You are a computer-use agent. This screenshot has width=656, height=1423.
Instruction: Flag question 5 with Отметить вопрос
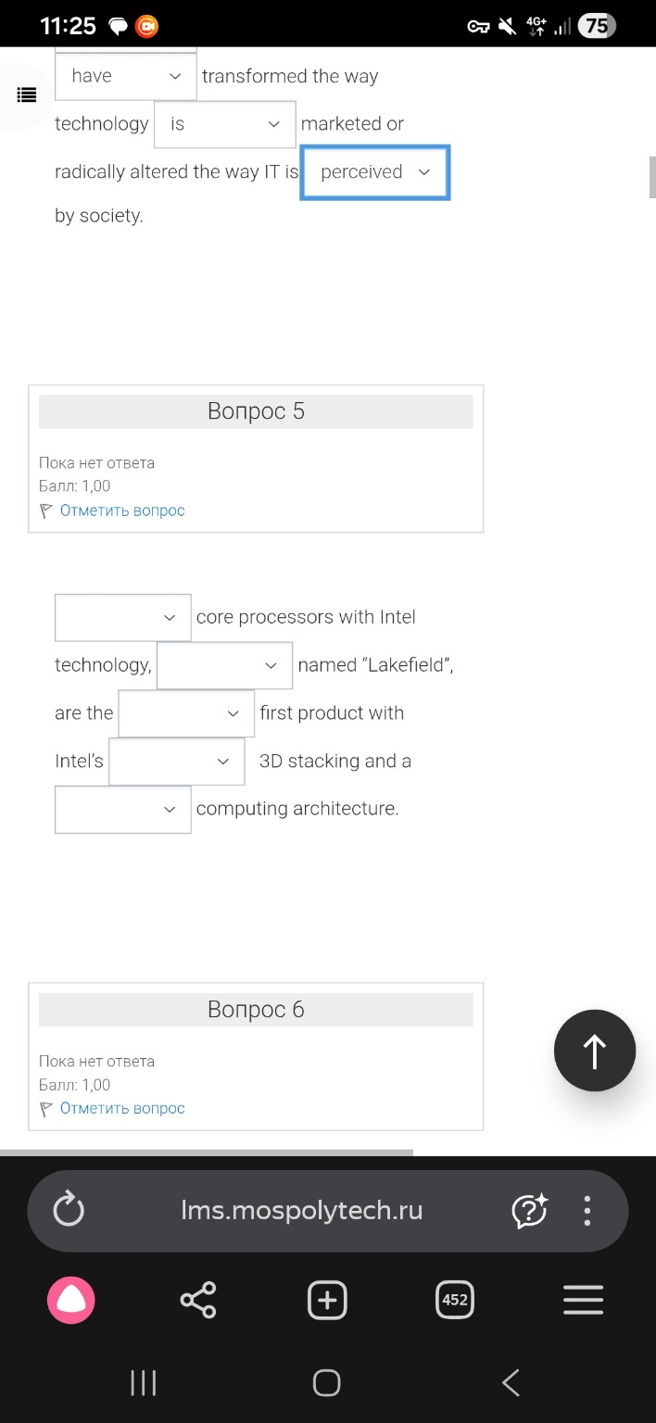click(x=122, y=510)
